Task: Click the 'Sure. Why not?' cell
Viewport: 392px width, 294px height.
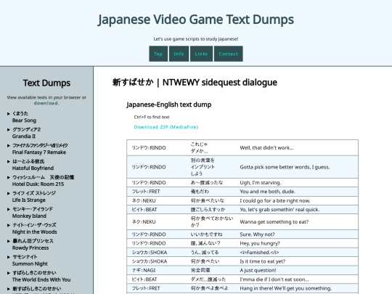Action: click(x=257, y=234)
